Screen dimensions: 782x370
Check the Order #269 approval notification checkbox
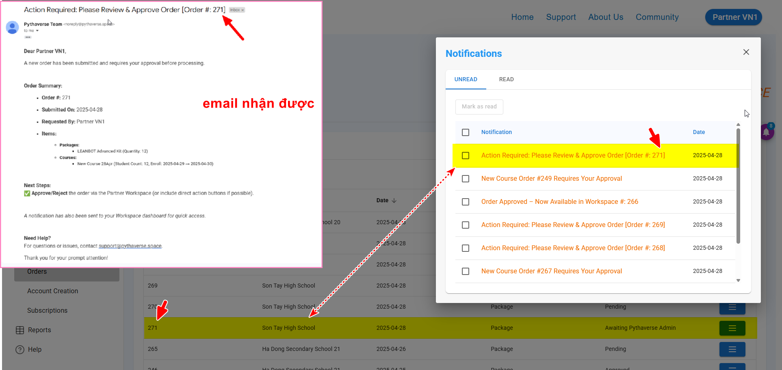(x=466, y=225)
